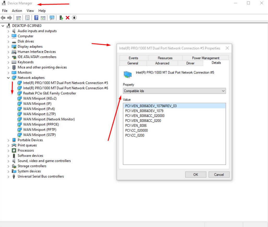Close the Properties dialog with X

coord(227,48)
